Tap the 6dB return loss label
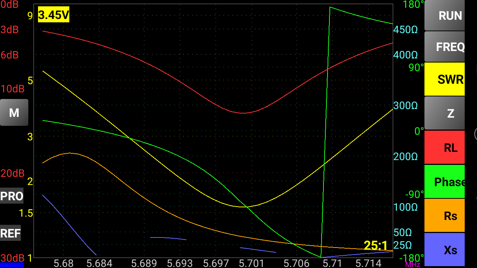Screen dimensions: 477x268 pyautogui.click(x=10, y=55)
